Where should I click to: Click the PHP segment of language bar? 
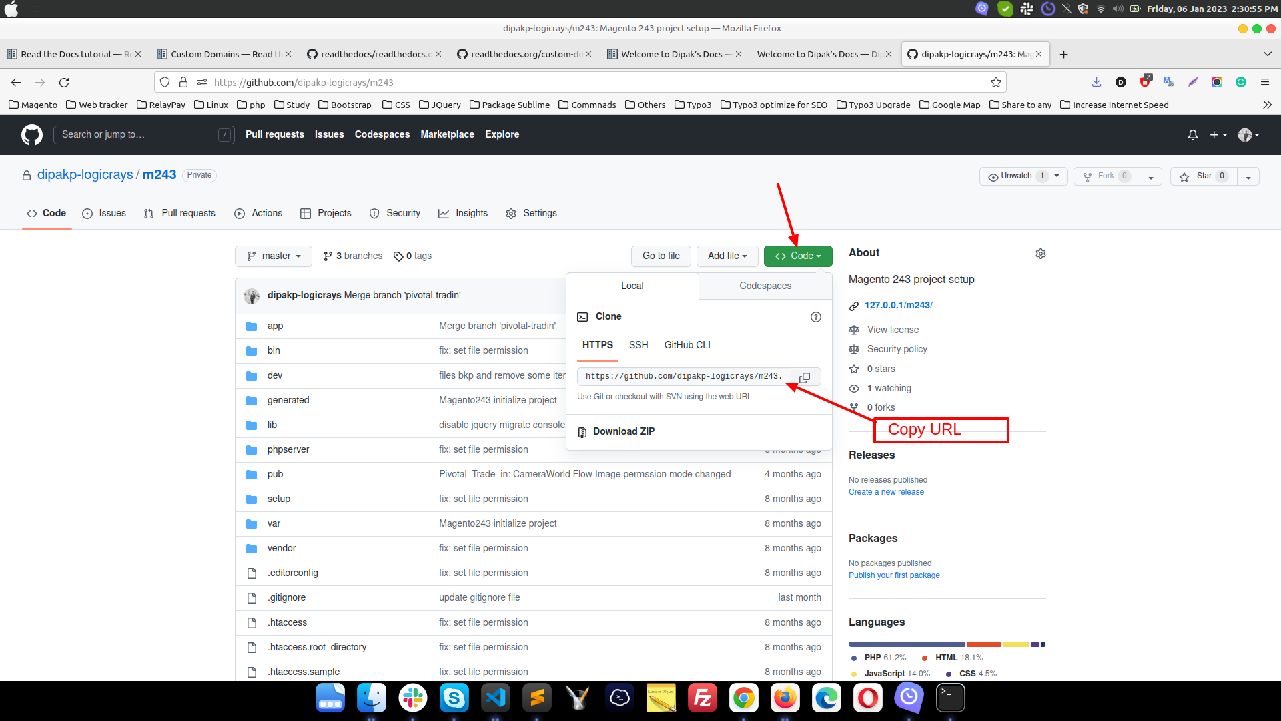point(907,644)
